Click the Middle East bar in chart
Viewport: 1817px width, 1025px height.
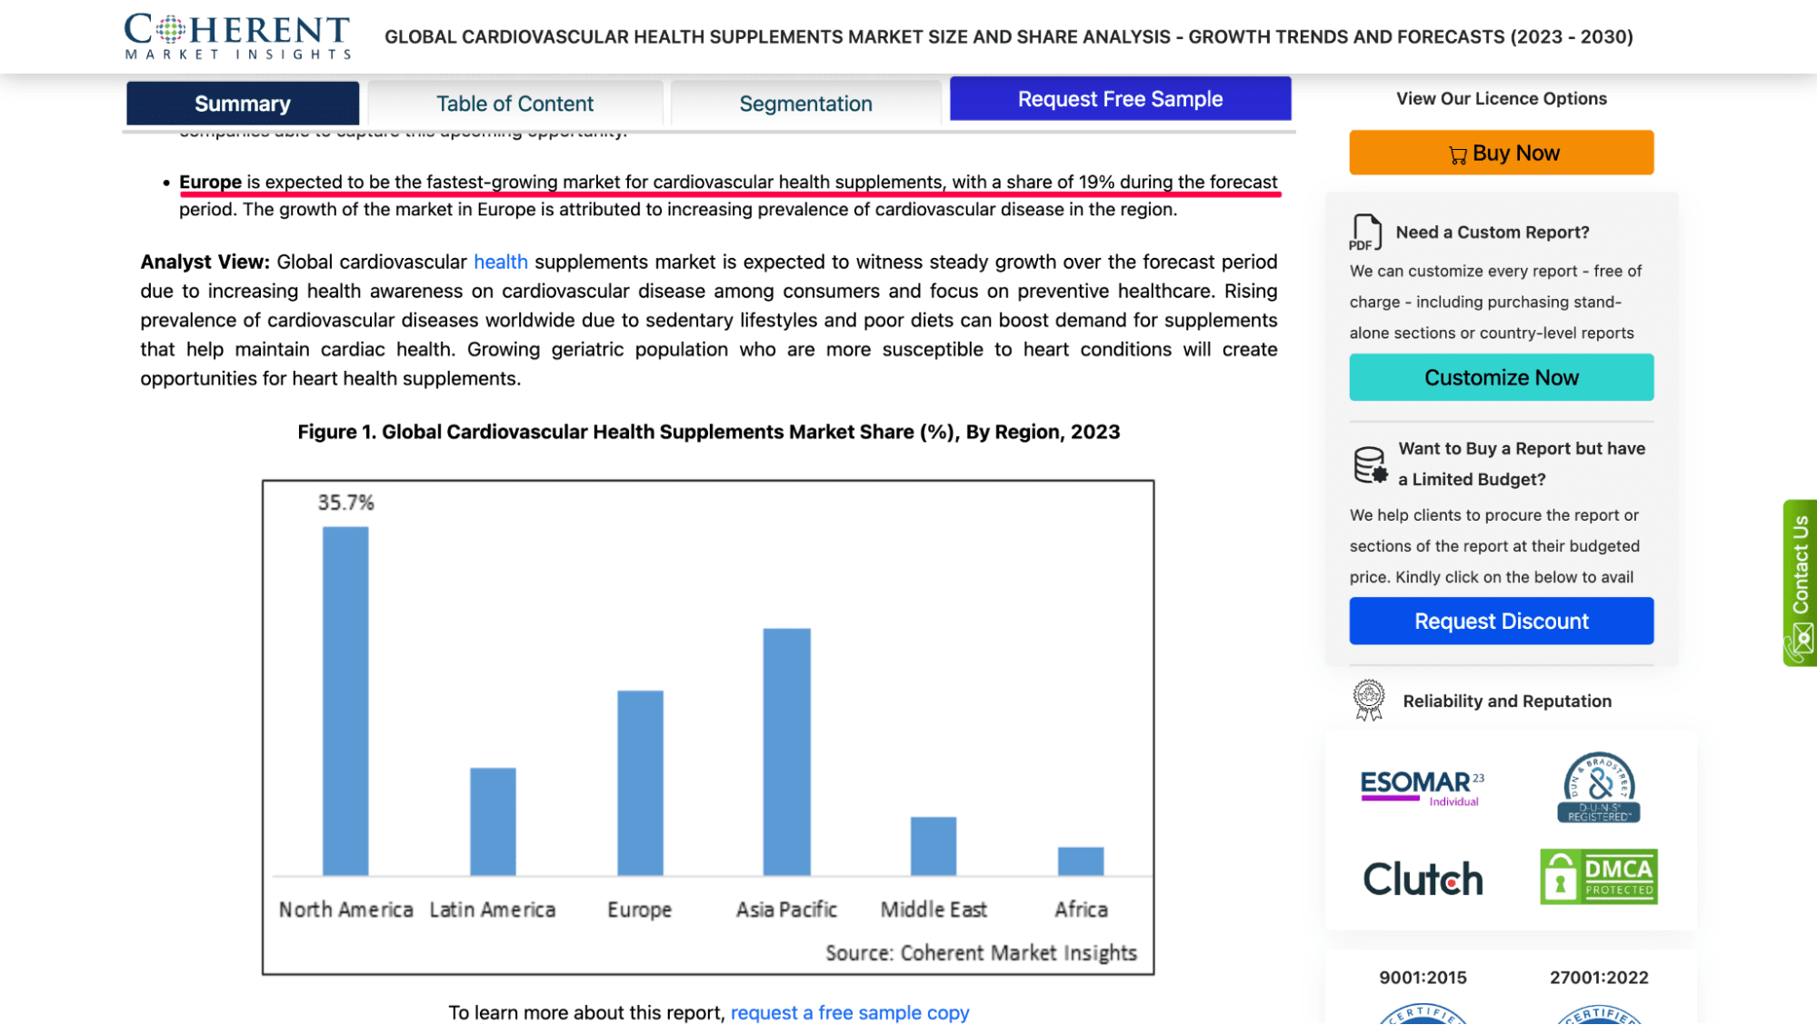point(933,846)
